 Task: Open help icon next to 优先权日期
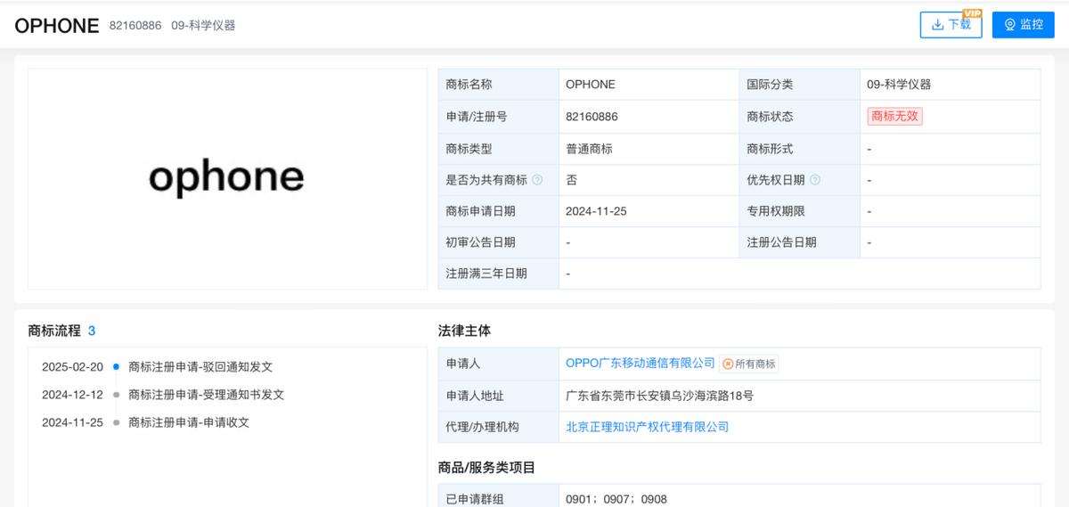(815, 180)
